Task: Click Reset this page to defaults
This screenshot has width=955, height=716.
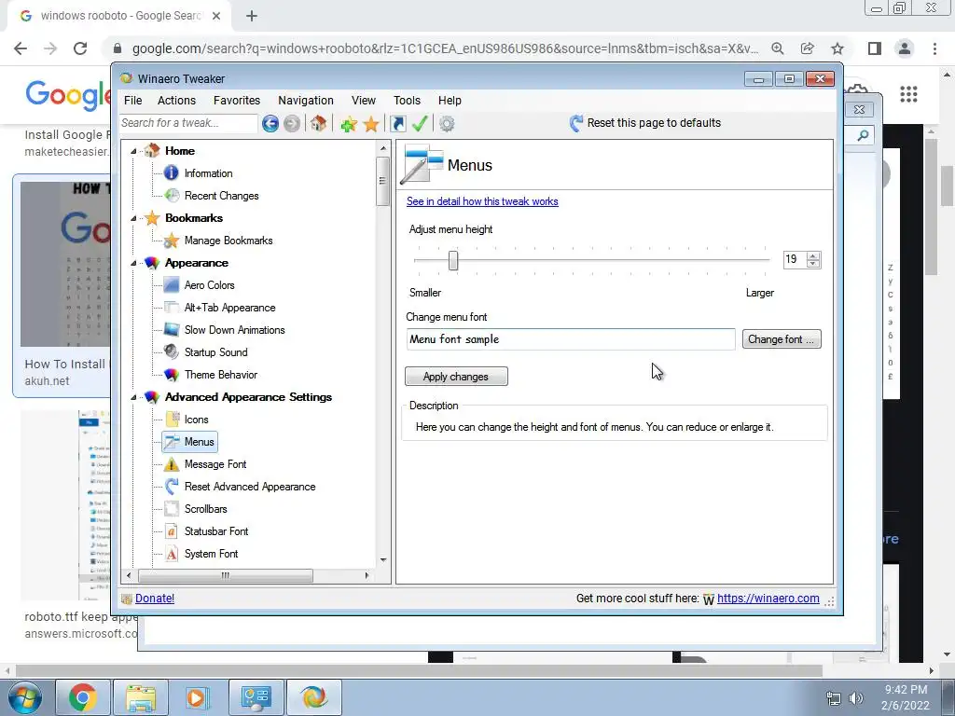Action: pos(645,123)
